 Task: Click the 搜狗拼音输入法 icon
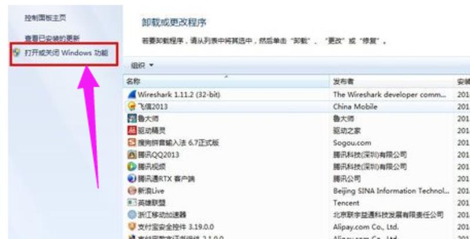(132, 142)
